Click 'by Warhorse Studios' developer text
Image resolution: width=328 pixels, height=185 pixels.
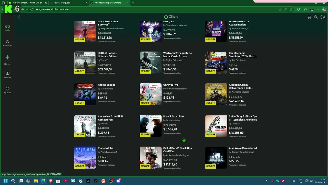(x=239, y=92)
